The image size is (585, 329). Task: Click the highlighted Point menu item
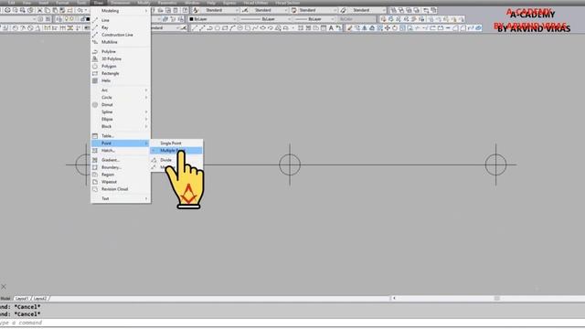coord(121,143)
